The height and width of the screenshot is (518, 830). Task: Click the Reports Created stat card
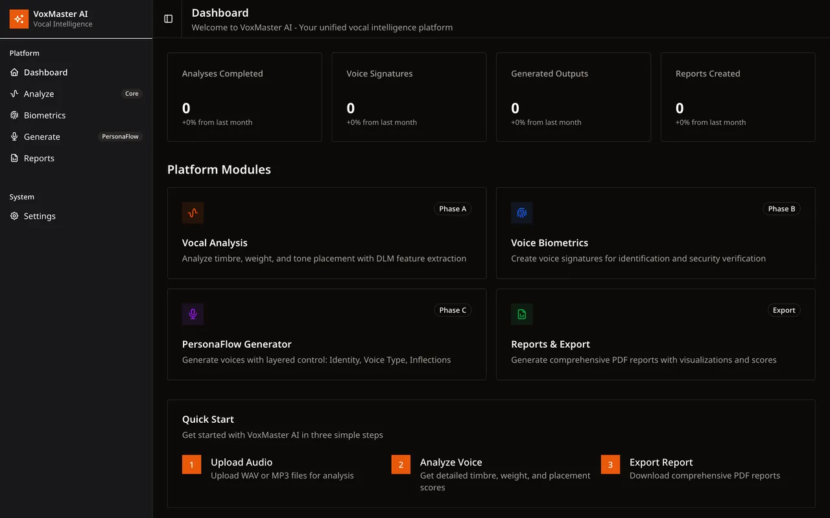click(738, 97)
